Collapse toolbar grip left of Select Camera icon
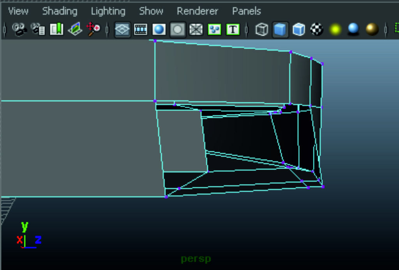Viewport: 399px width, 270px height. click(x=5, y=30)
